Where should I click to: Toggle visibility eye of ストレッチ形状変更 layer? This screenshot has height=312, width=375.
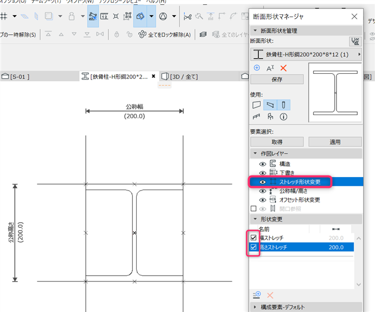pyautogui.click(x=262, y=182)
